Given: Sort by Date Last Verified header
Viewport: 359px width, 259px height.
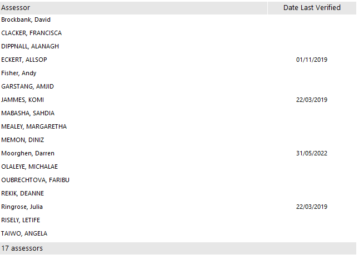Looking at the screenshot, I should pyautogui.click(x=311, y=8).
